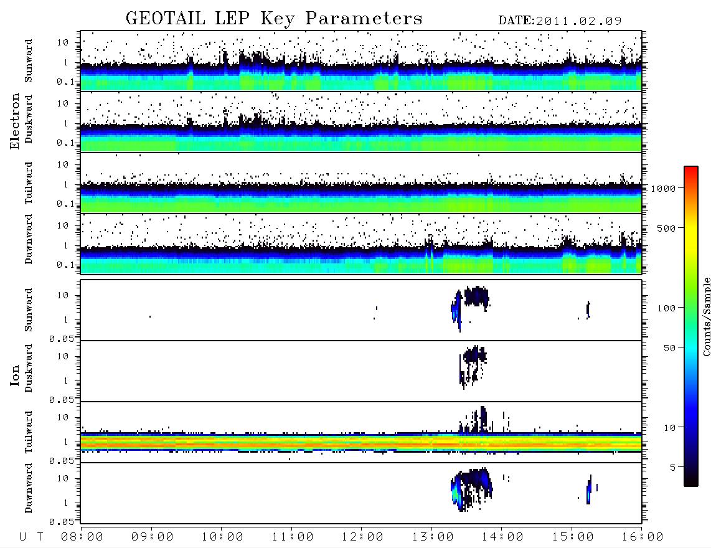Select the Ion Sunward panel label
Screen dimensions: 711x548
click(29, 310)
